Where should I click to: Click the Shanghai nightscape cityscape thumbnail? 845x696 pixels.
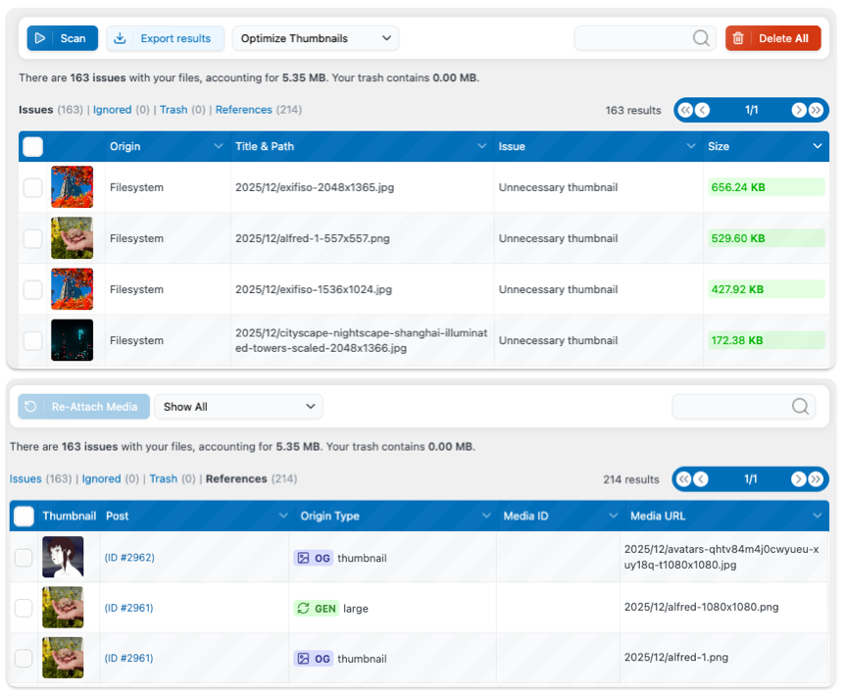point(72,340)
